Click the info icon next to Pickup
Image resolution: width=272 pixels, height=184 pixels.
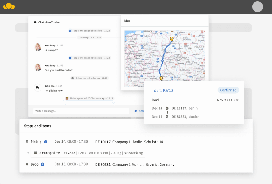click(x=46, y=142)
